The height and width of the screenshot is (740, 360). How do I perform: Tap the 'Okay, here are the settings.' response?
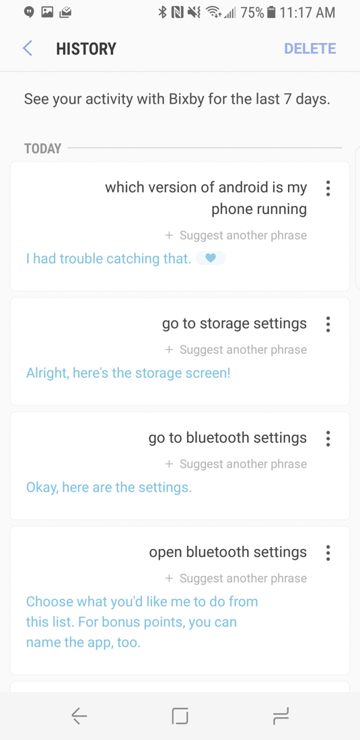(109, 488)
